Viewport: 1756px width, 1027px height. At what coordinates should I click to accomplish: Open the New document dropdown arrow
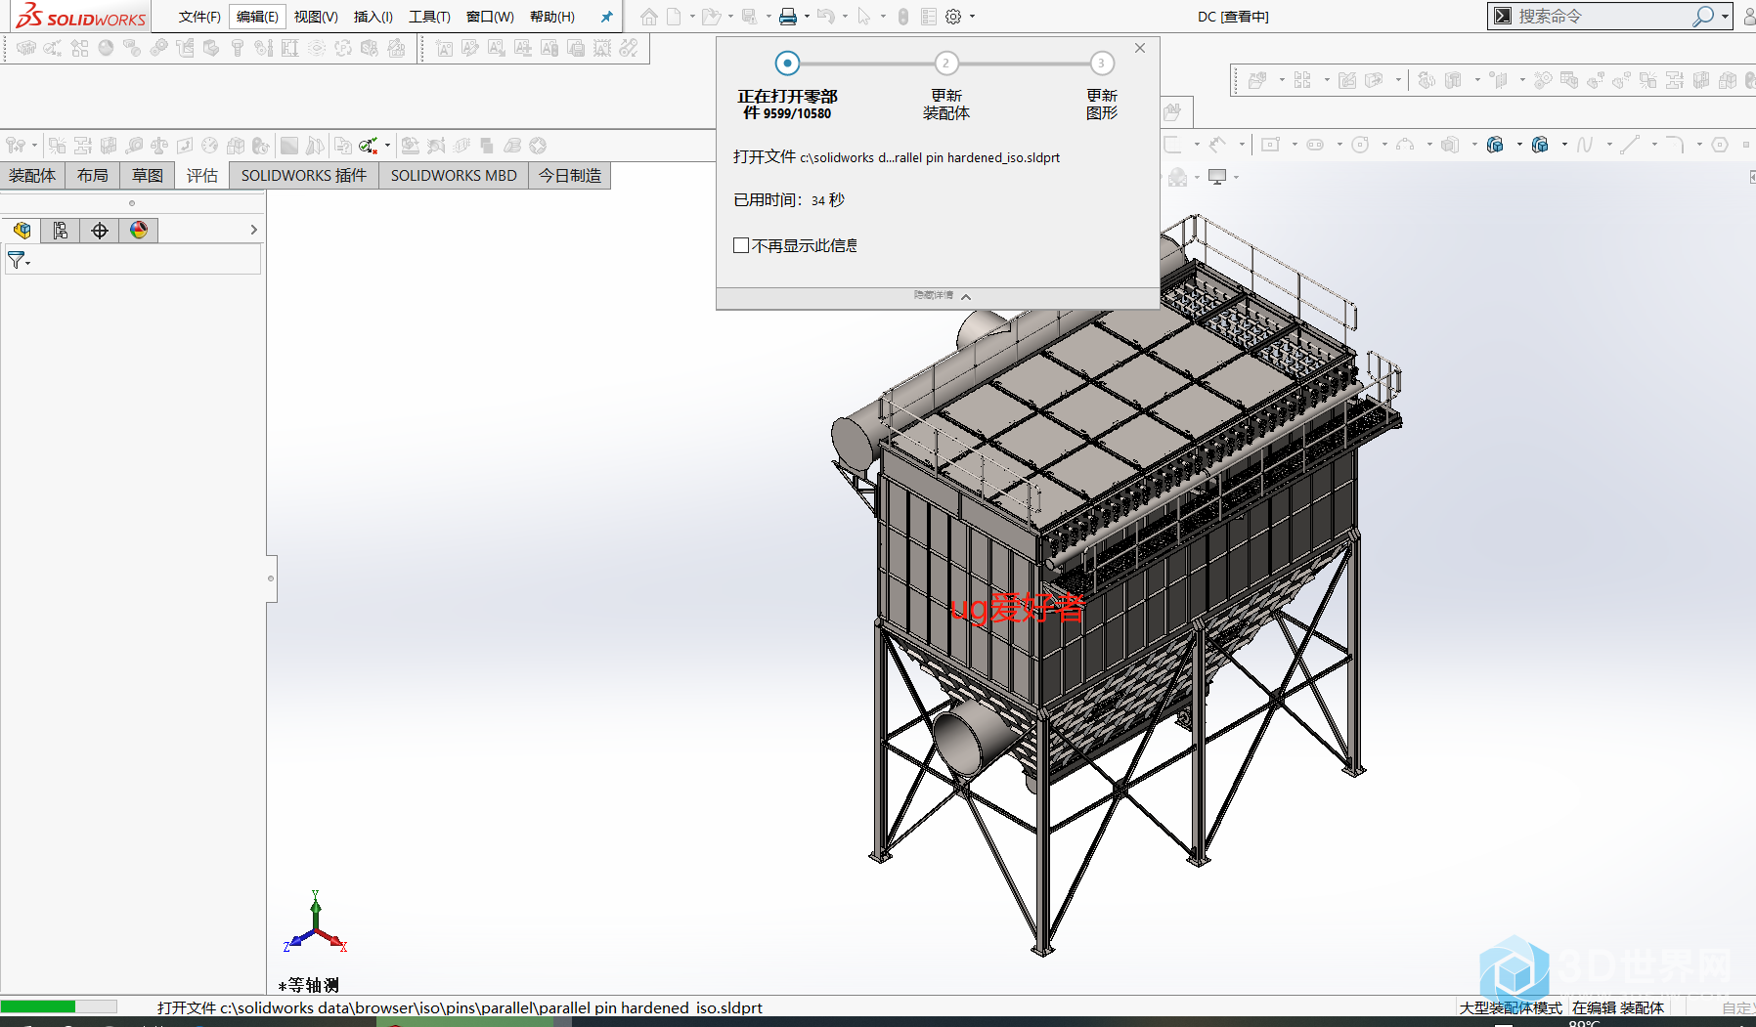point(692,17)
